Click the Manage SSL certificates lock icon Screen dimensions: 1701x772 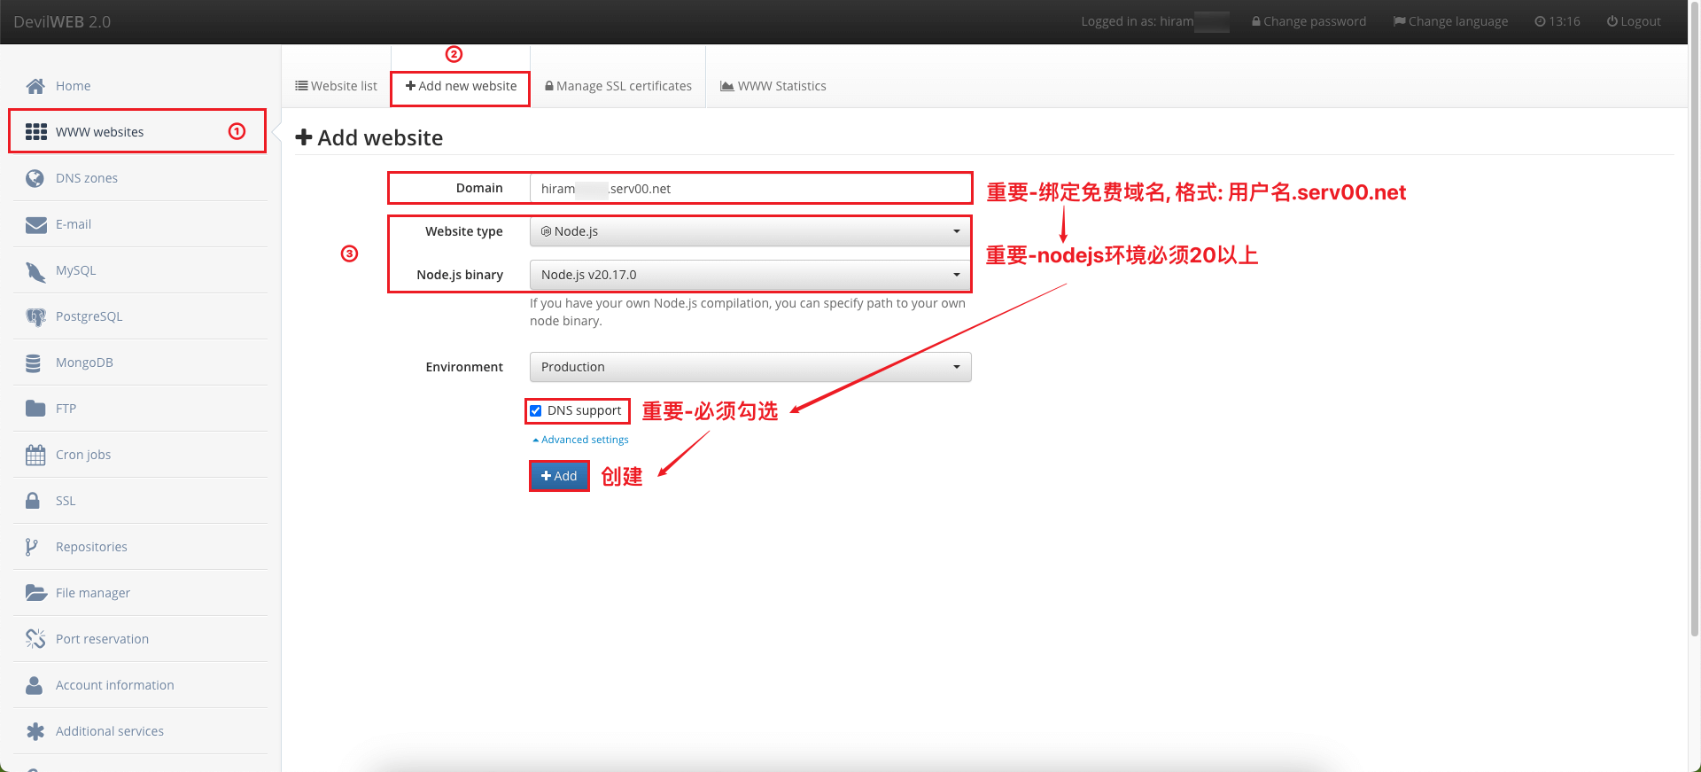(549, 86)
